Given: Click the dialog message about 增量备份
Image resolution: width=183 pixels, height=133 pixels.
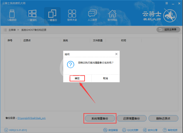Looking at the screenshot, I should pos(96,63).
